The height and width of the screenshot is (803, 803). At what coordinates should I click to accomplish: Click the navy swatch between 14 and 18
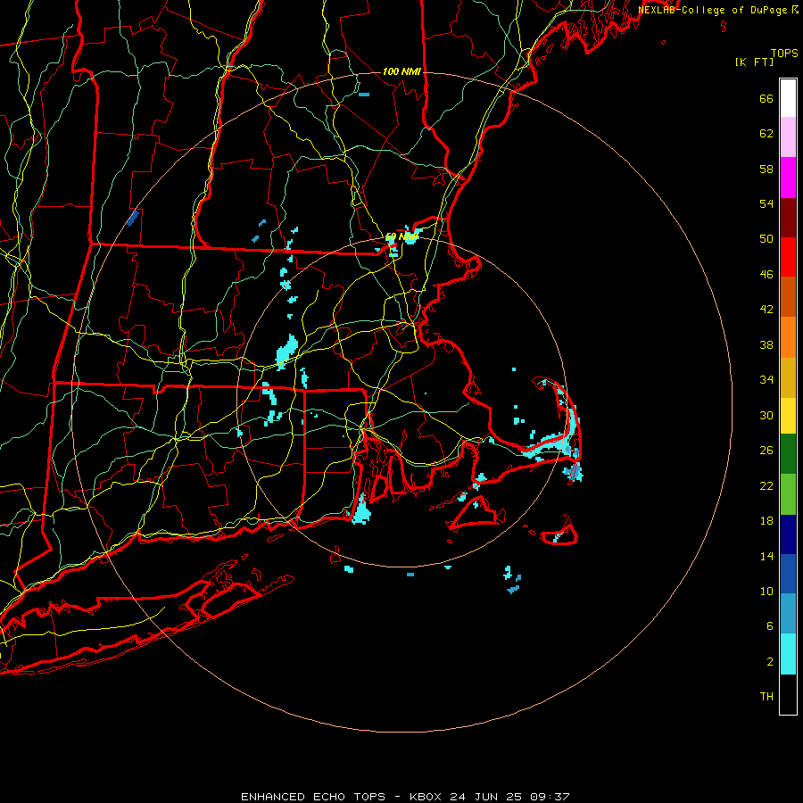click(788, 534)
